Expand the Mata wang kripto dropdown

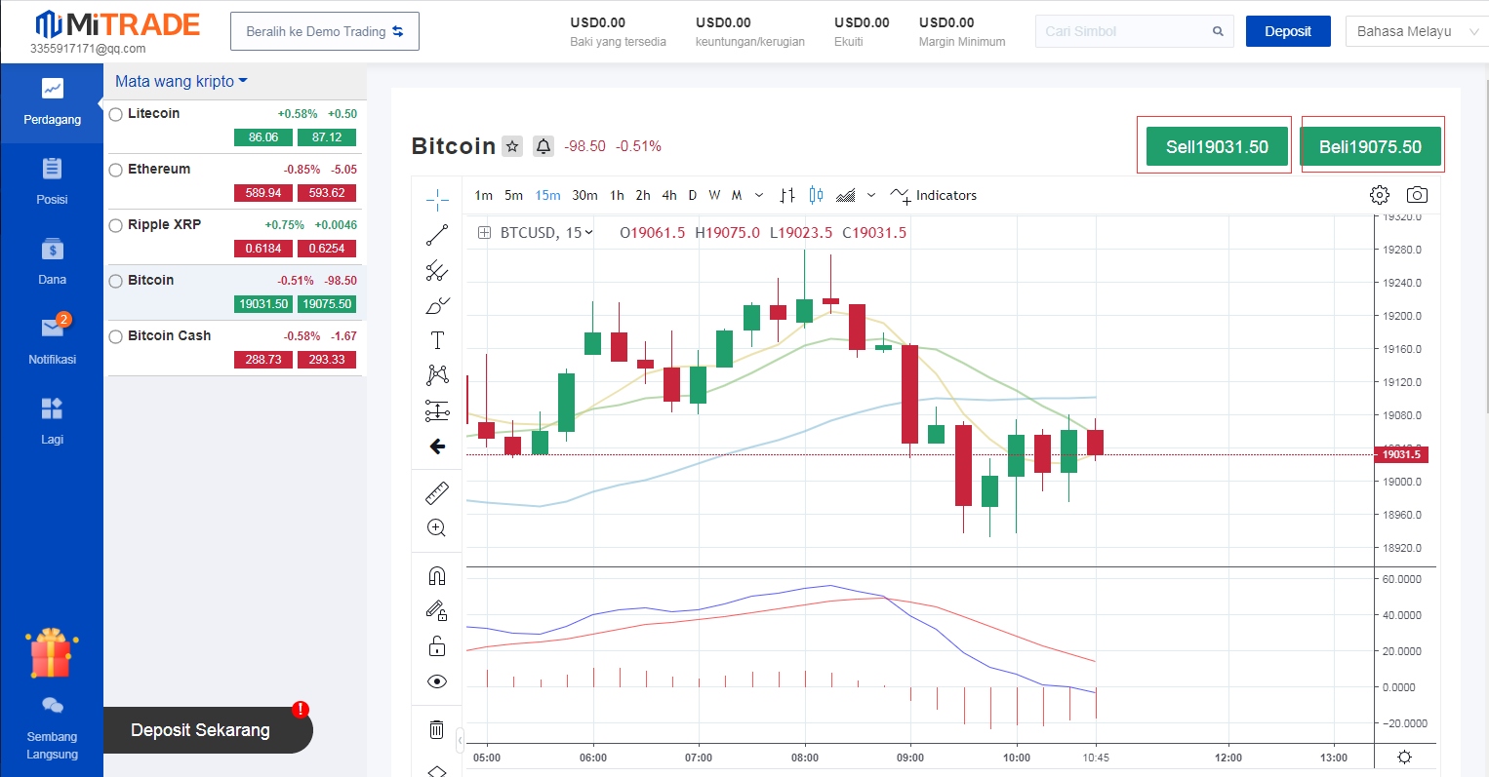click(181, 82)
